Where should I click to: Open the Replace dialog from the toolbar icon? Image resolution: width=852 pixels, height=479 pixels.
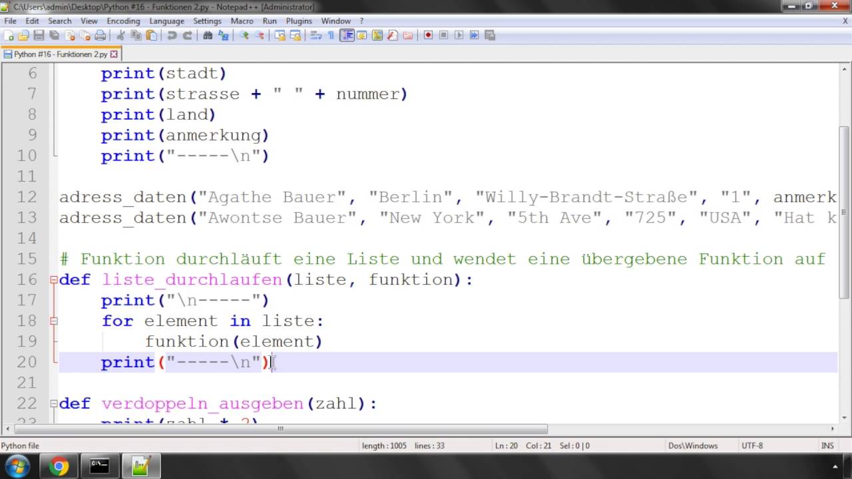(x=223, y=35)
